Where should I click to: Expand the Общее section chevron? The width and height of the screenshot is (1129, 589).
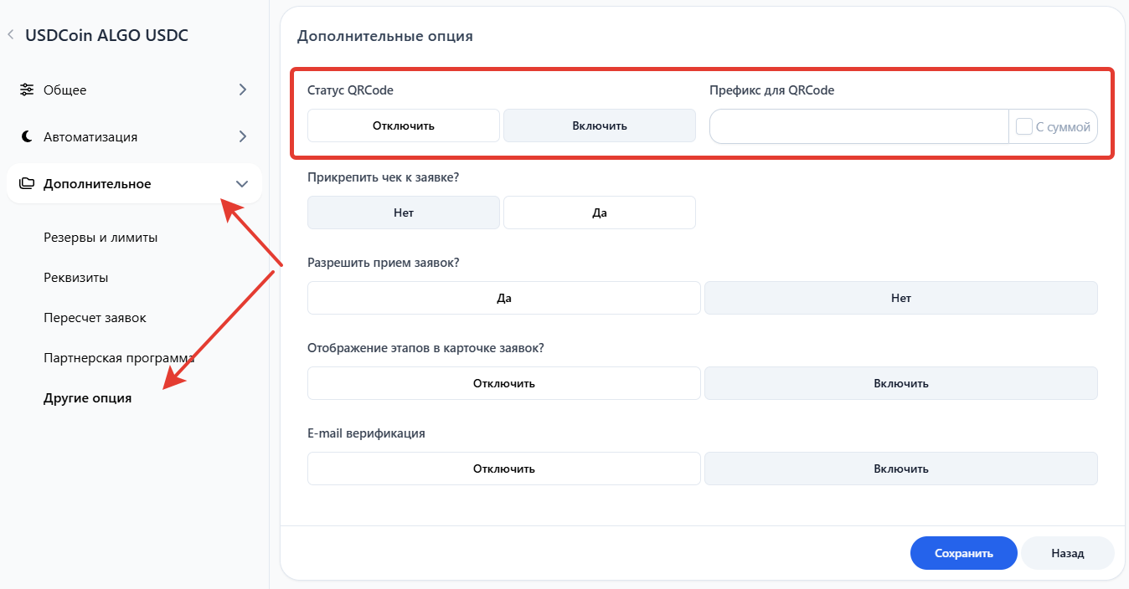point(243,90)
